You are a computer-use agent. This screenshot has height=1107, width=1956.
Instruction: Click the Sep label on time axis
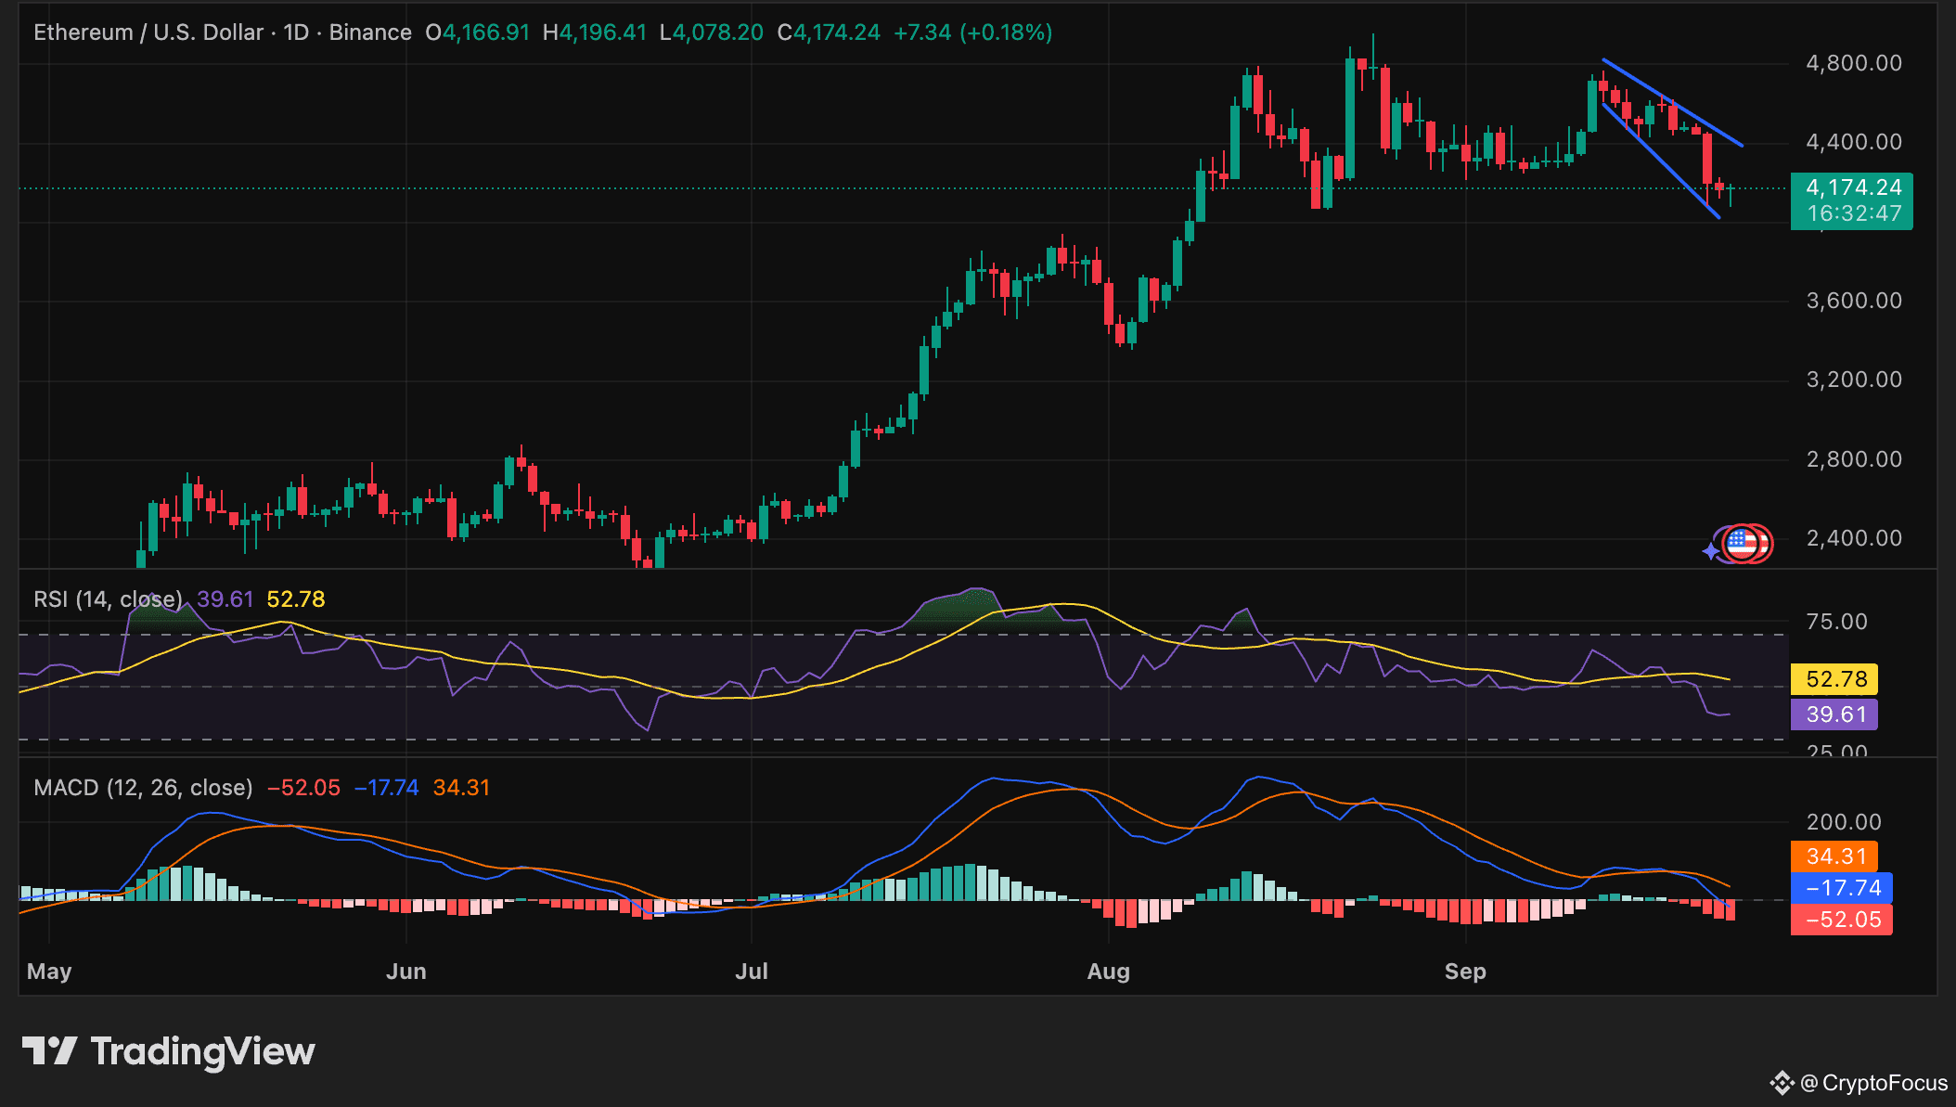pos(1465,972)
